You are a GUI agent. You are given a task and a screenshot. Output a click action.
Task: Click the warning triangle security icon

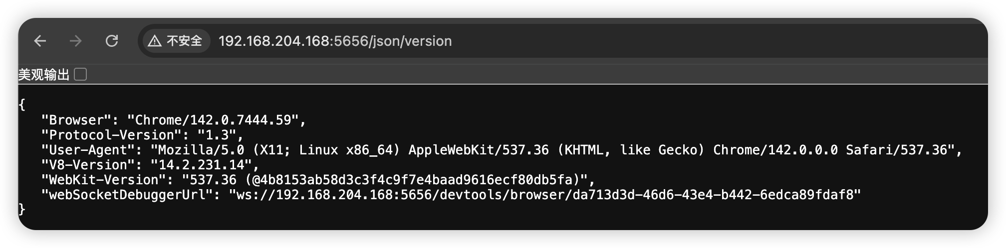coord(155,41)
